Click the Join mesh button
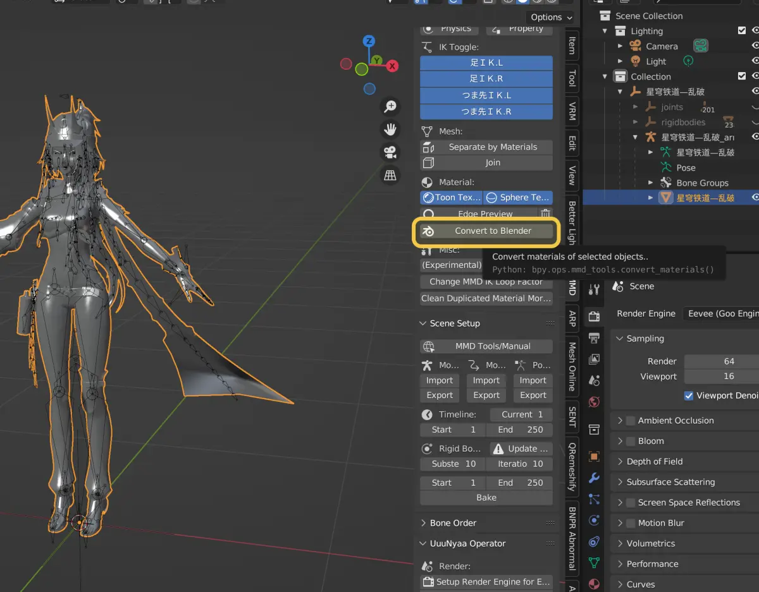This screenshot has height=592, width=759. [x=486, y=162]
